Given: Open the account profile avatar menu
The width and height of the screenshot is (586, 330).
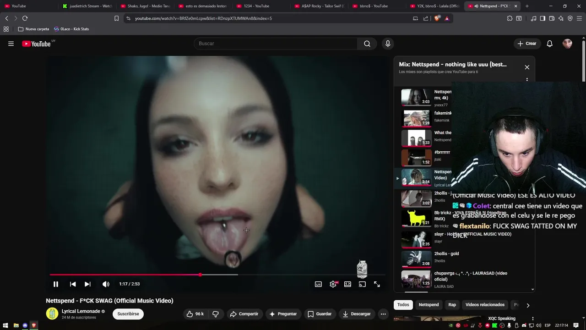Looking at the screenshot, I should (x=567, y=44).
